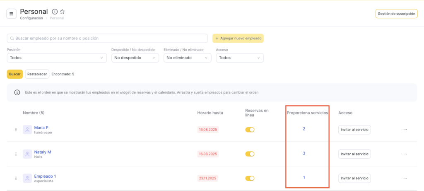Open more options for Maria P
This screenshot has width=424, height=191.
click(x=405, y=130)
